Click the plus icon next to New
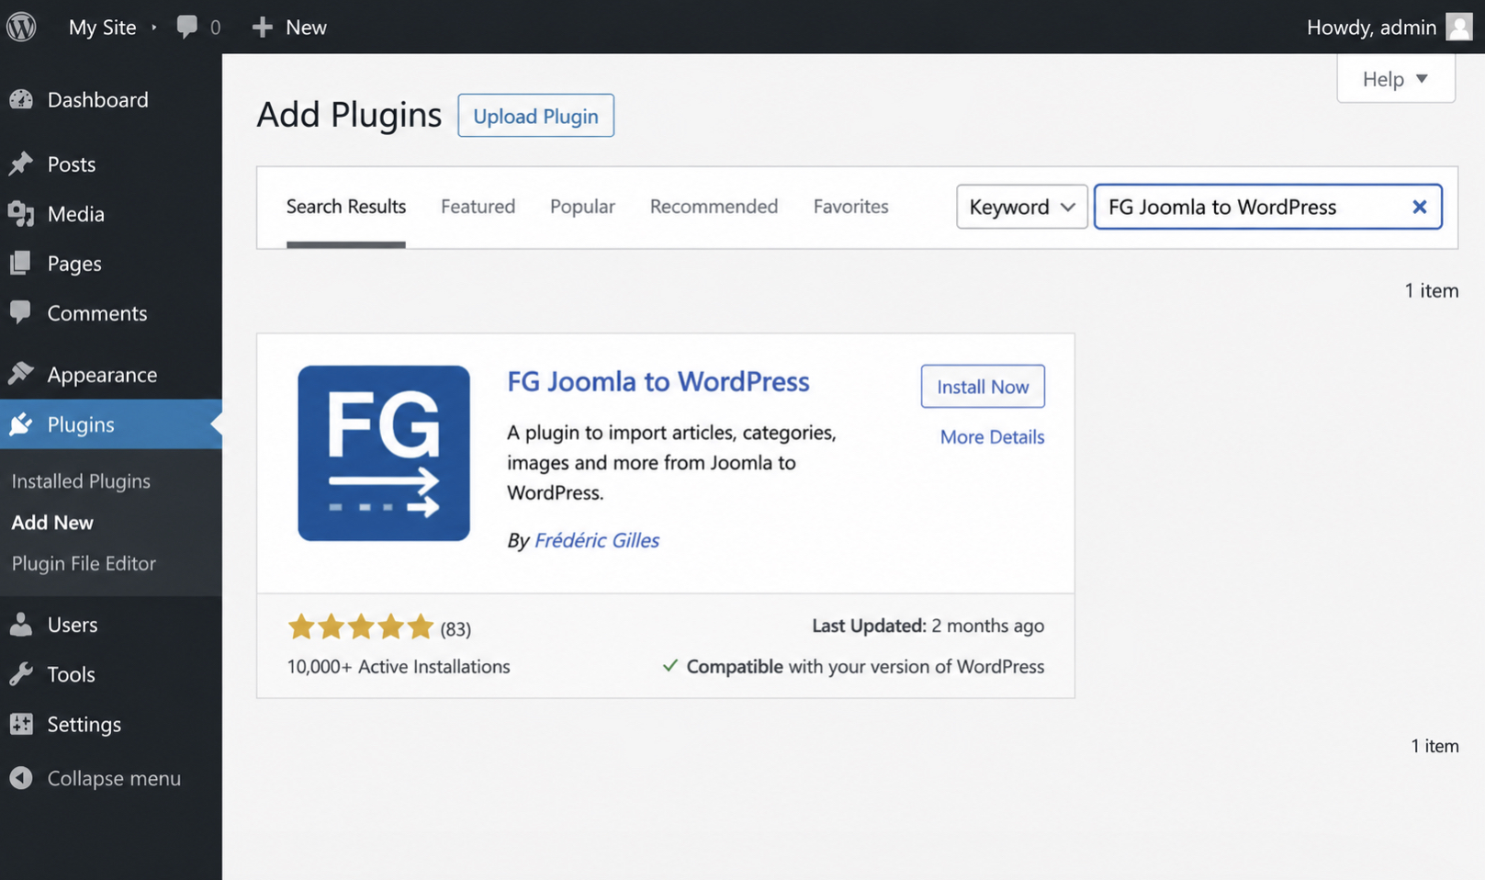 click(x=262, y=28)
